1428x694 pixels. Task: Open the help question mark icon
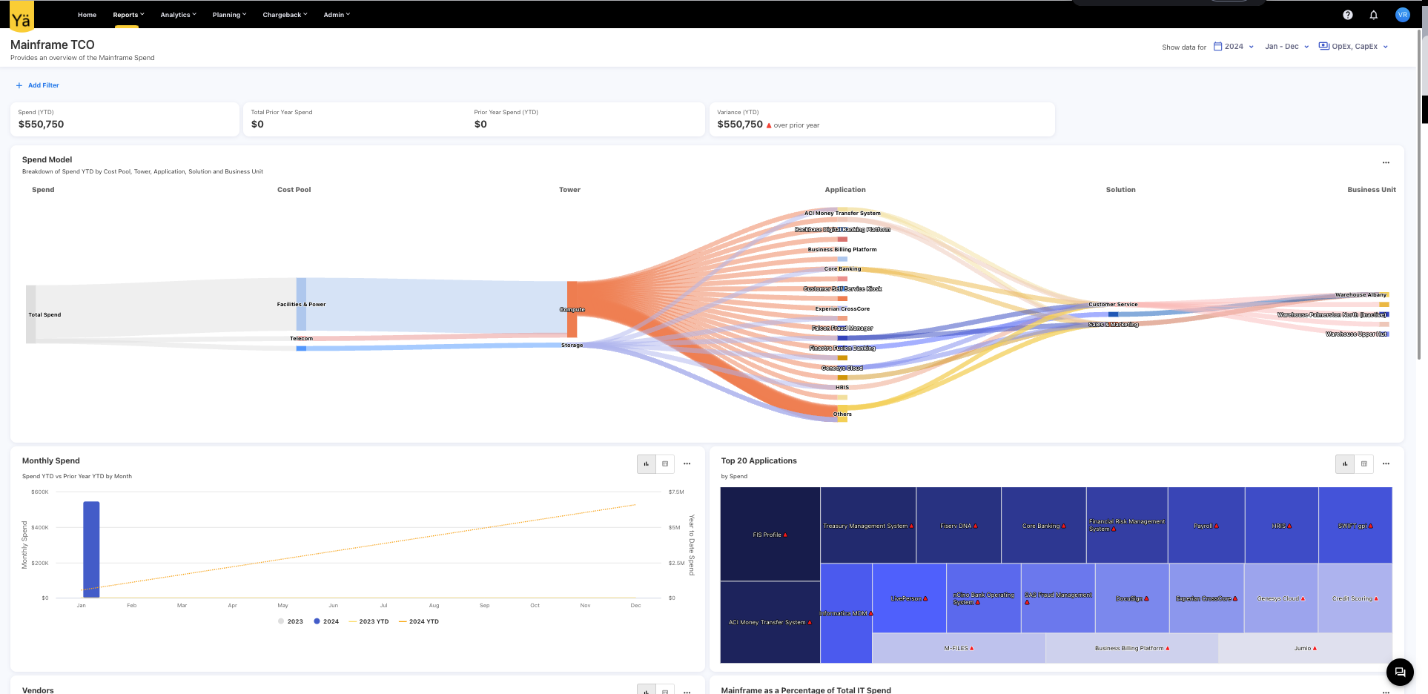pyautogui.click(x=1347, y=15)
